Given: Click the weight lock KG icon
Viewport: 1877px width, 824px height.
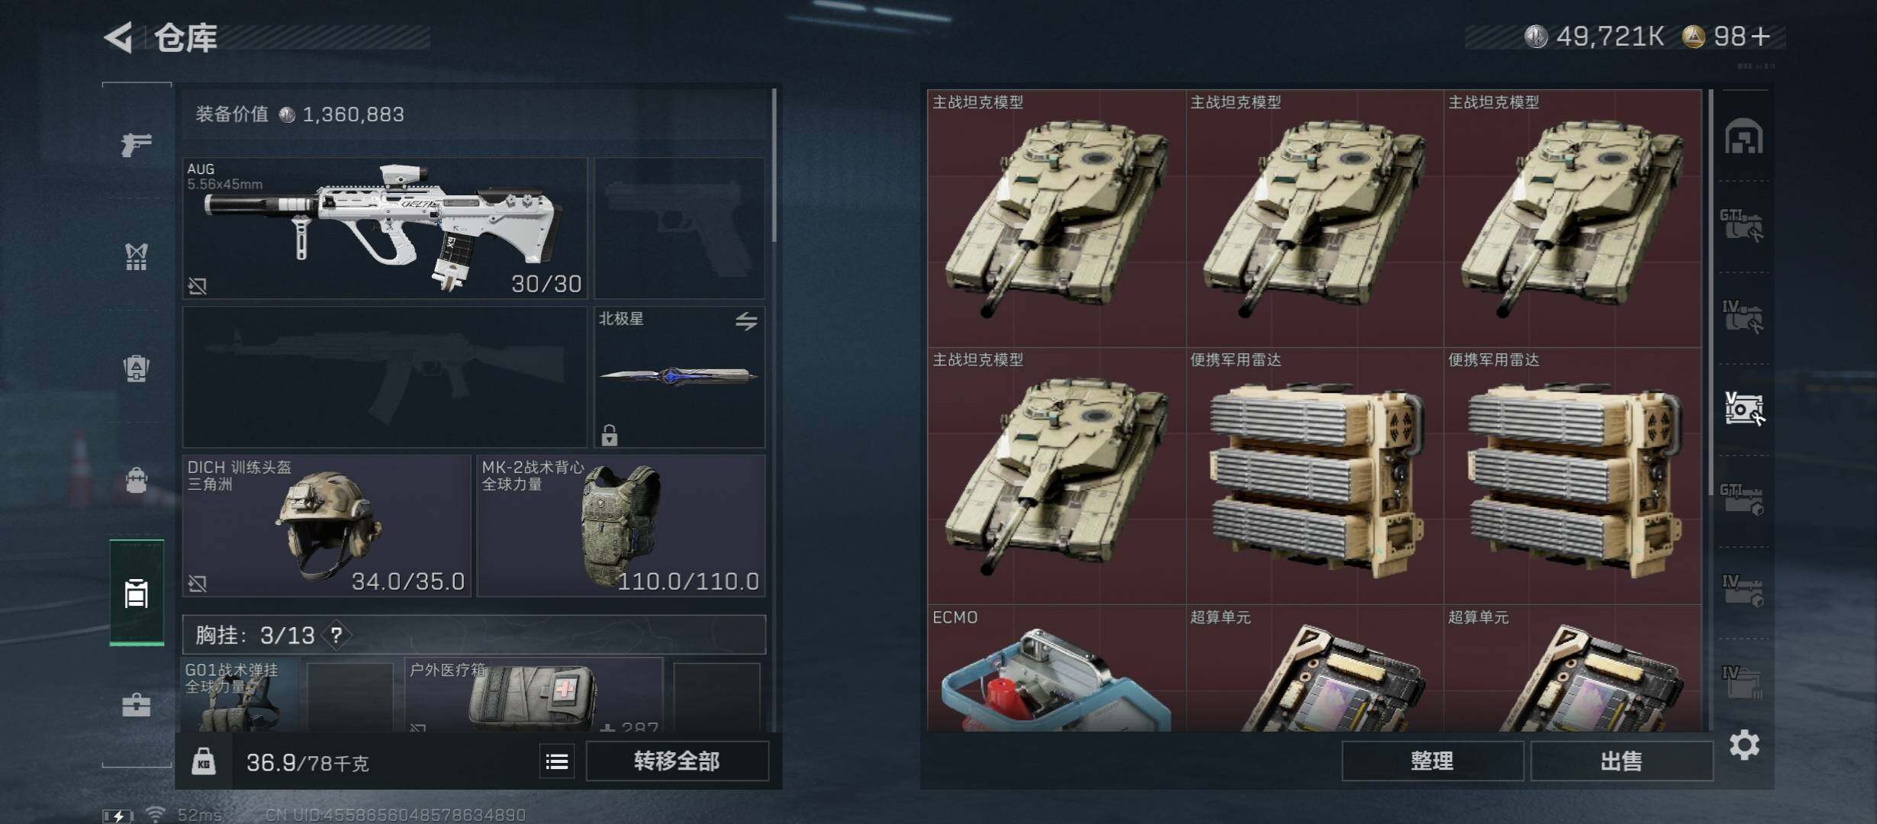Looking at the screenshot, I should [x=204, y=761].
